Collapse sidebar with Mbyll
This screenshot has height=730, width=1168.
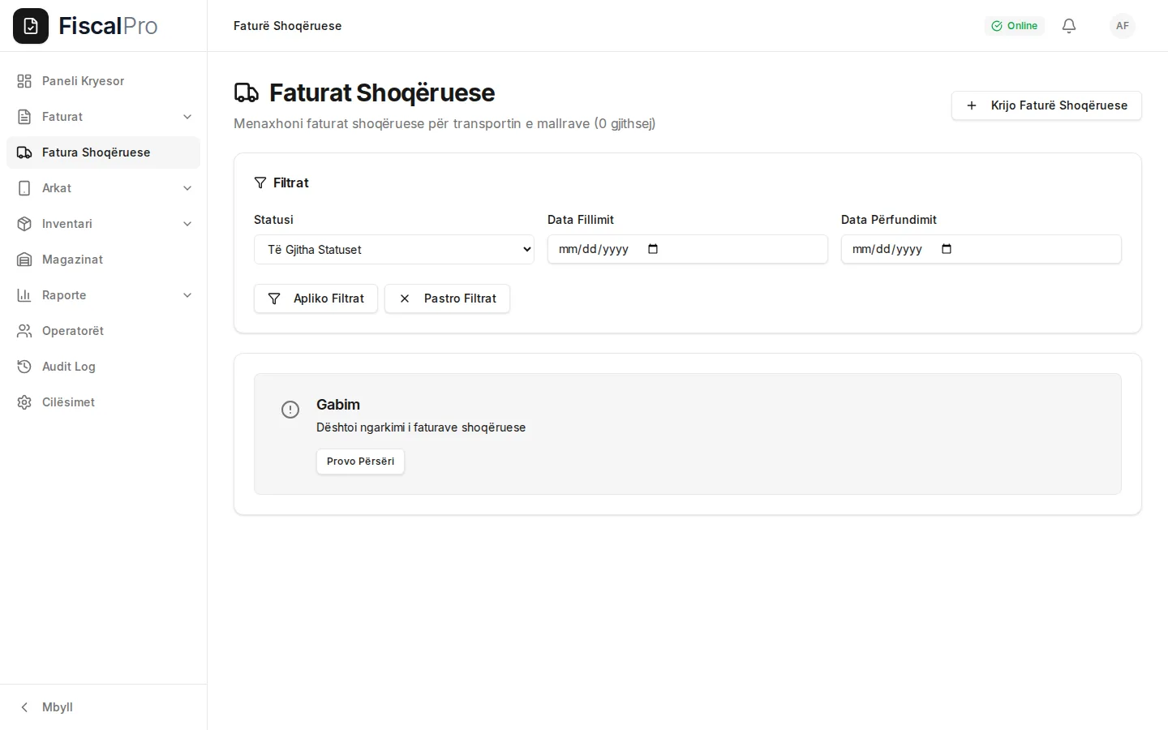103,707
